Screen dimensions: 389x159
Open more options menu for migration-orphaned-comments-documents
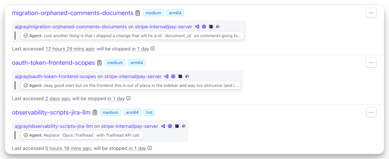(x=371, y=13)
